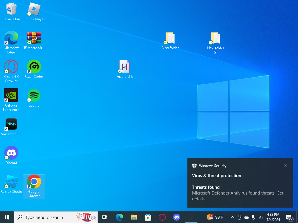Select the Spotify desktop icon
298x223 pixels.
click(34, 98)
